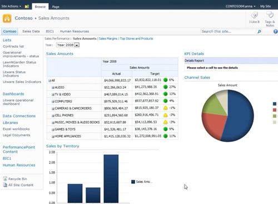Open PerformancePoint Content link

[19, 150]
